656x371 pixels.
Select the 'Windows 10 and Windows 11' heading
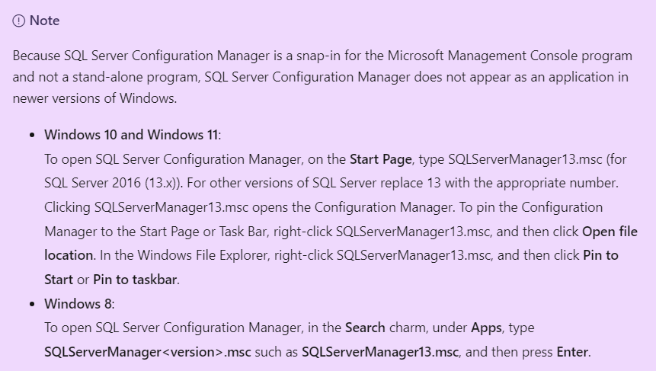click(x=131, y=135)
